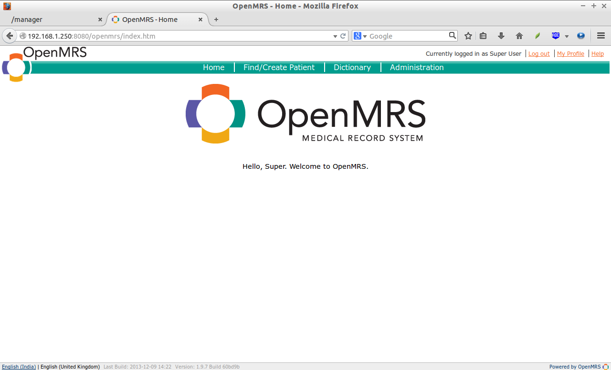The height and width of the screenshot is (370, 611).
Task: Open the Help link
Action: 598,54
